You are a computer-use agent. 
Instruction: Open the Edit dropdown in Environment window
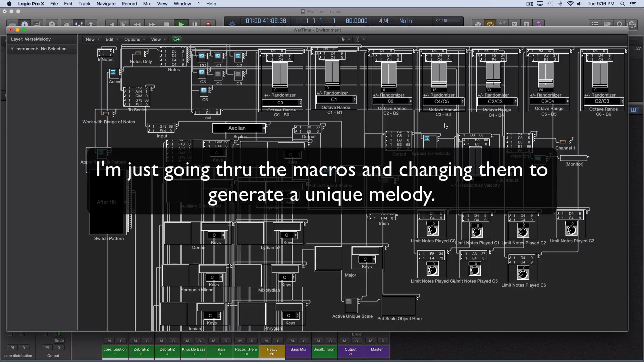pos(112,39)
